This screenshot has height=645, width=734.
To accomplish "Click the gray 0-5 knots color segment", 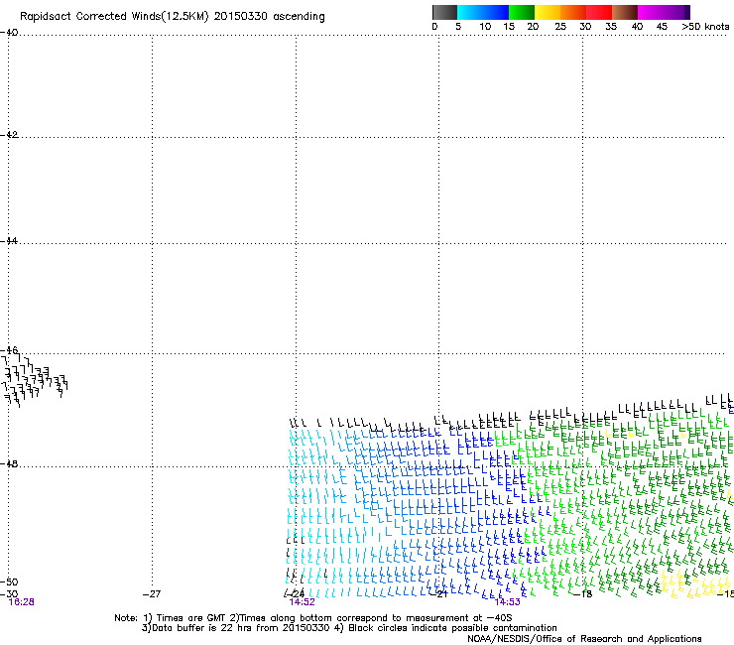I will pos(444,12).
